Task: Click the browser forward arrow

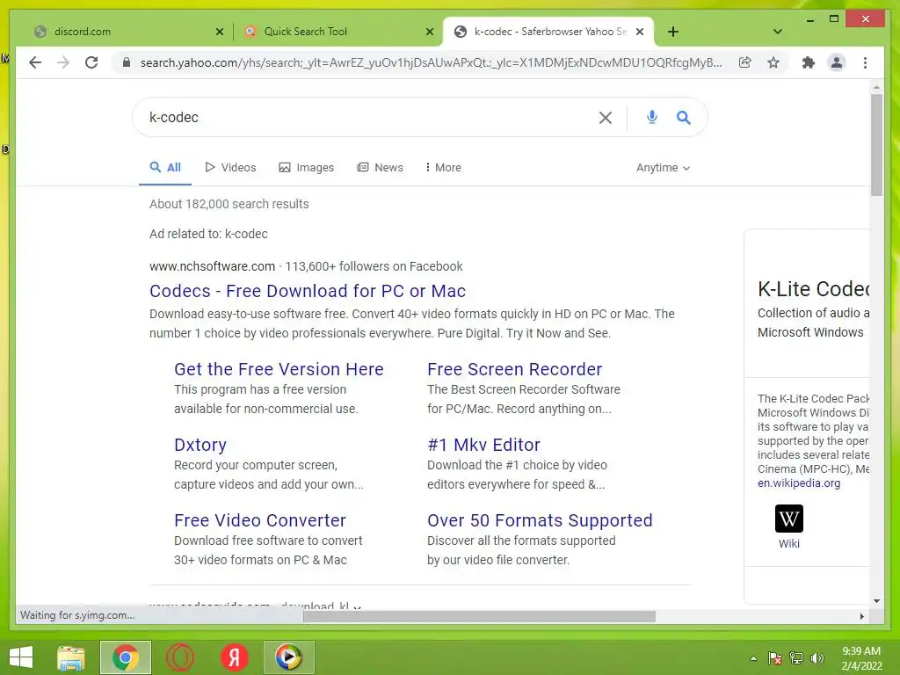Action: pyautogui.click(x=63, y=62)
